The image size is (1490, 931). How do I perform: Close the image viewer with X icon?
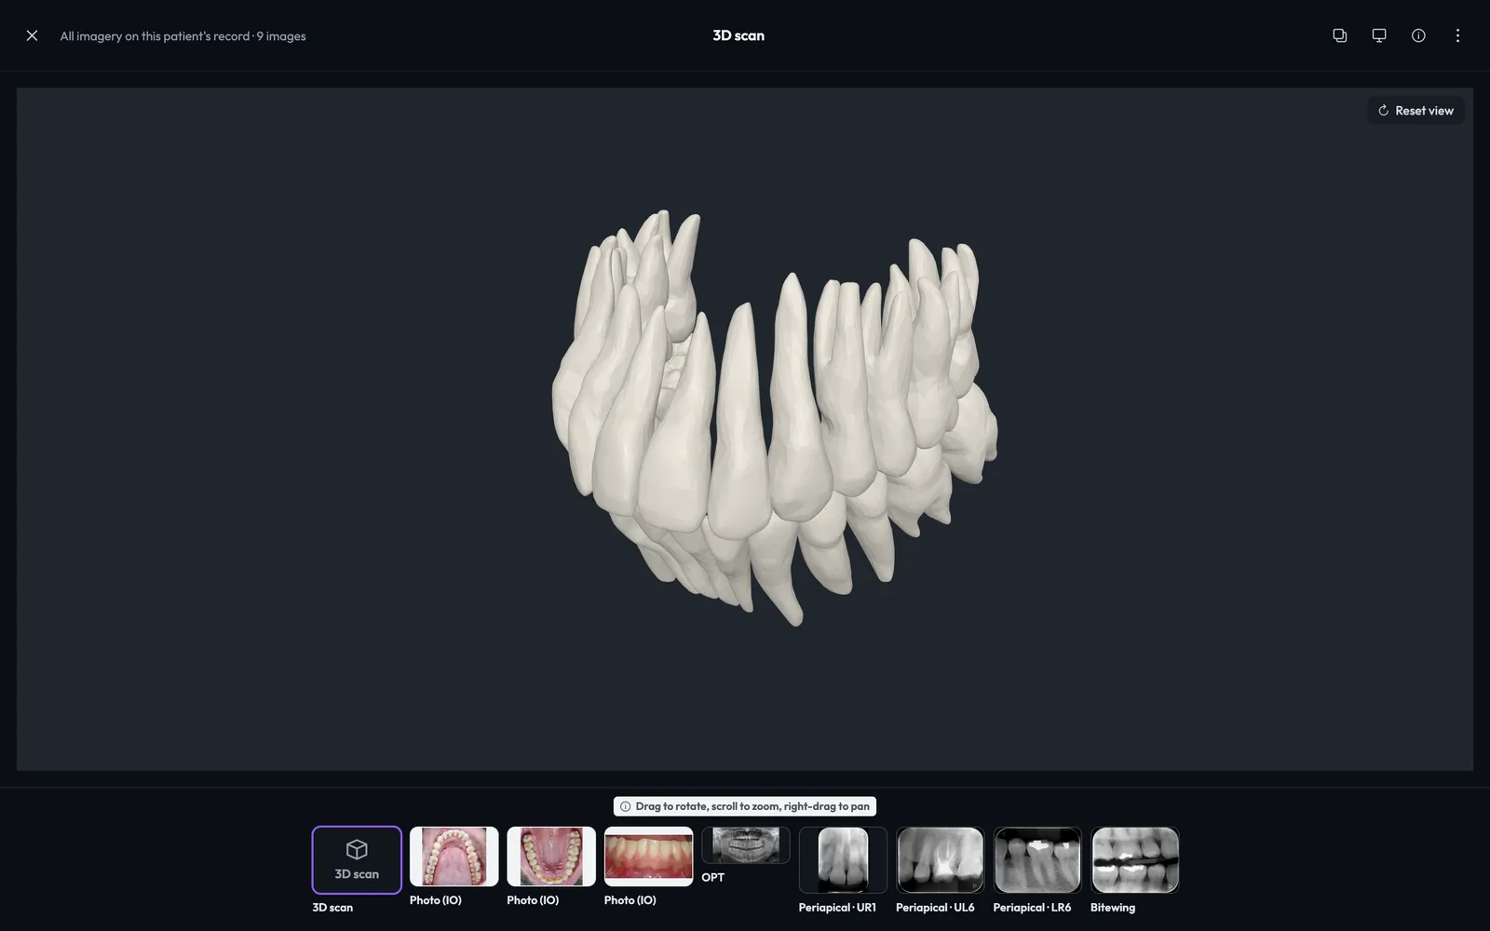[32, 35]
